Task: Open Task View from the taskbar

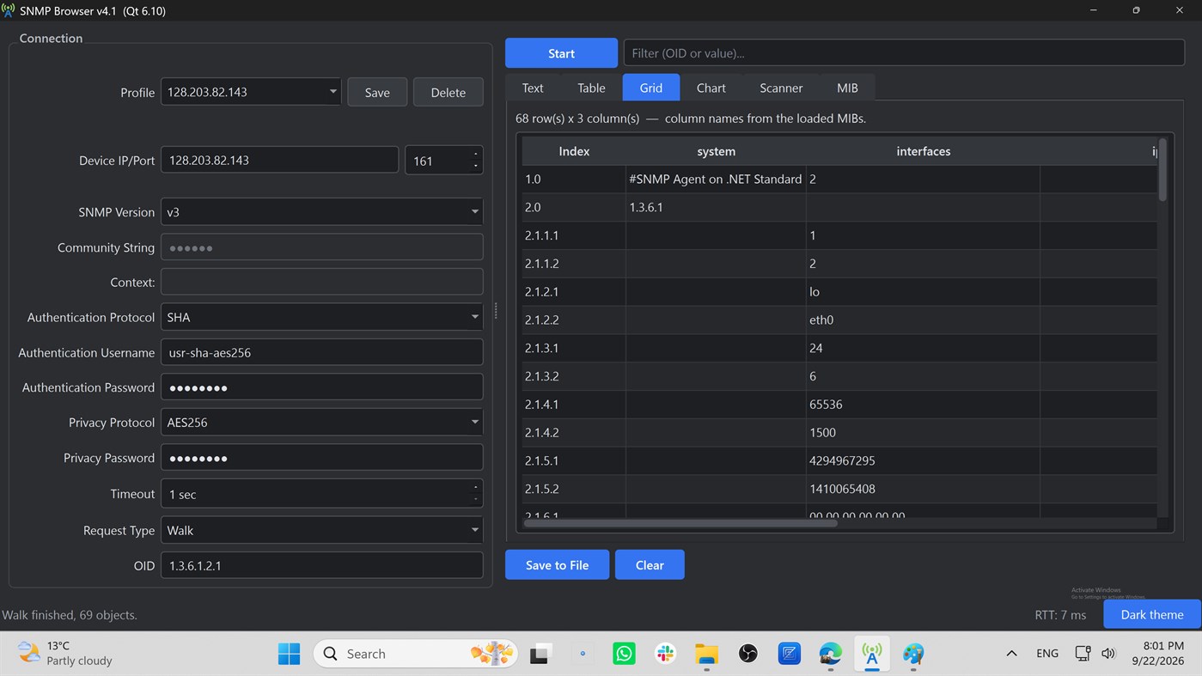Action: click(540, 654)
